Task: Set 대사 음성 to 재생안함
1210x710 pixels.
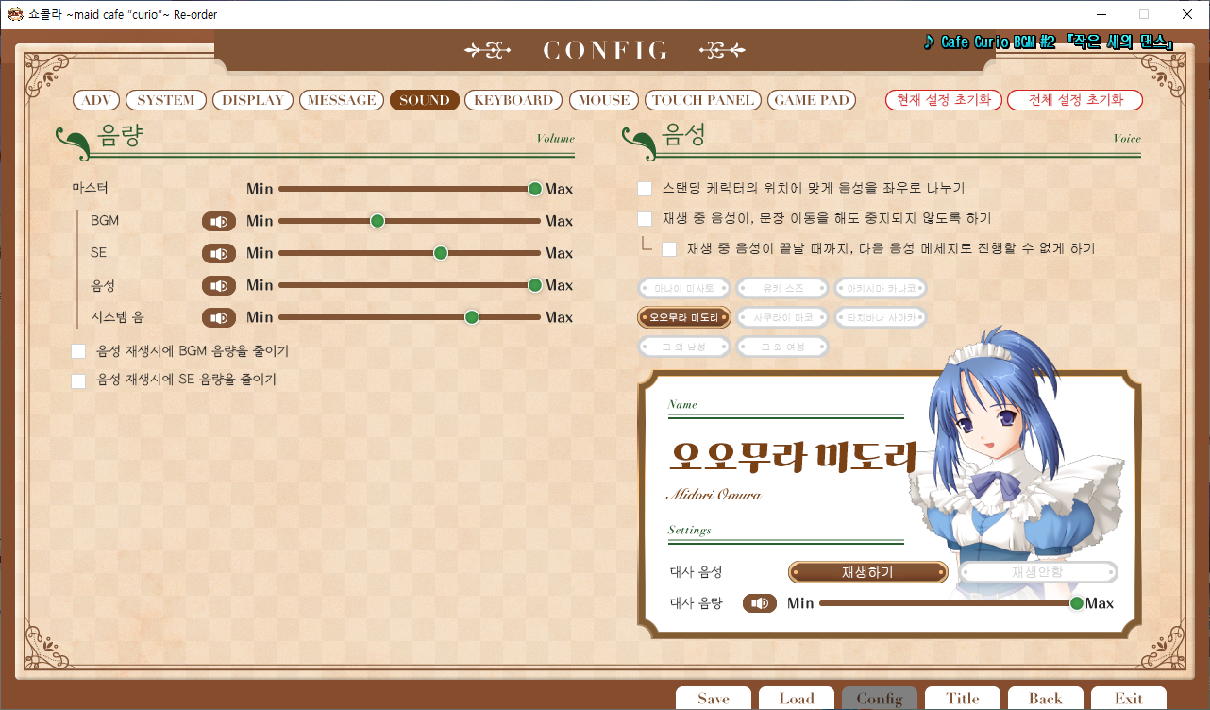Action: pyautogui.click(x=1038, y=572)
